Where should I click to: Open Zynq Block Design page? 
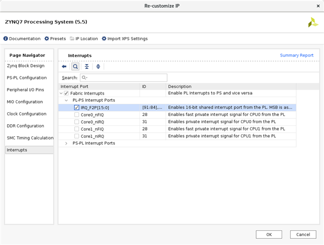click(26, 66)
